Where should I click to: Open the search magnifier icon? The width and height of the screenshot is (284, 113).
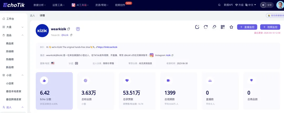pos(219,5)
